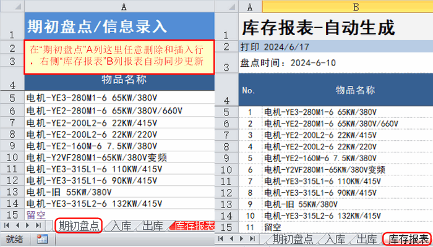
Task: Select column A header in right window
Action: tap(250, 6)
